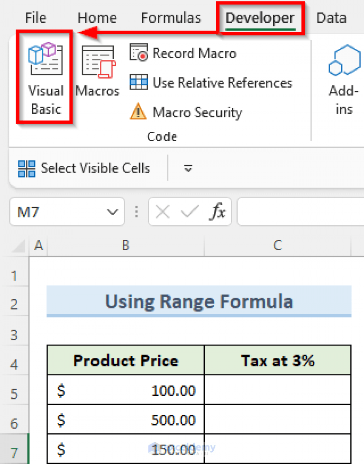Select column C by its header
The width and height of the screenshot is (364, 464).
(x=277, y=246)
